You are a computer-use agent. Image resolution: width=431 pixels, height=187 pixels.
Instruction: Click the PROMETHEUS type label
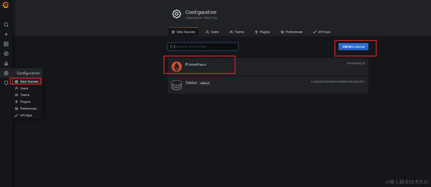click(x=356, y=63)
